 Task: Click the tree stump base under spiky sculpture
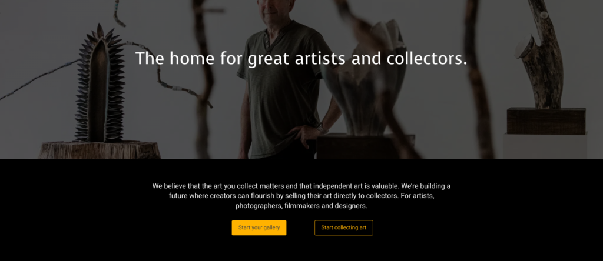click(100, 150)
